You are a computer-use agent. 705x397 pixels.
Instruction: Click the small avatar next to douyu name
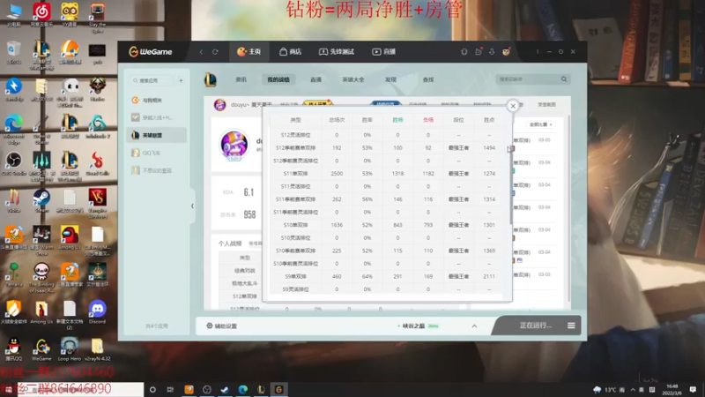click(219, 105)
